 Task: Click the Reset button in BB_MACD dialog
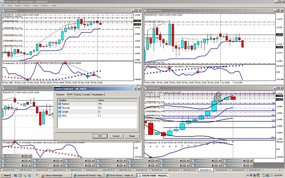click(x=132, y=136)
